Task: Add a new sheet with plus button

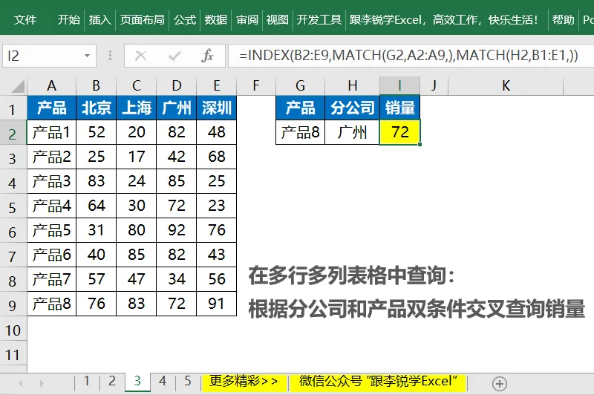Action: click(499, 383)
